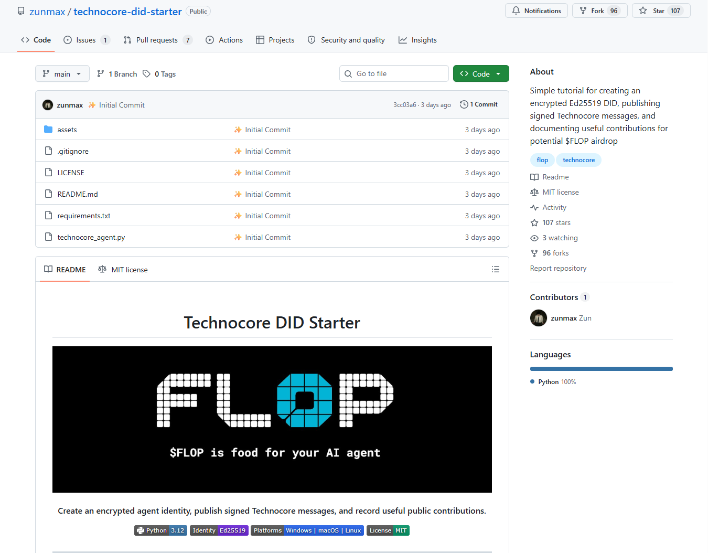Click the repository icon beside zunmax
708x553 pixels.
coord(21,11)
